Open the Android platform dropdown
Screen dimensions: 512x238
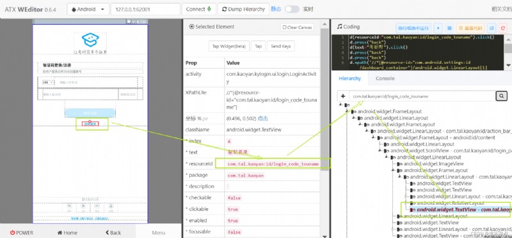[x=88, y=9]
